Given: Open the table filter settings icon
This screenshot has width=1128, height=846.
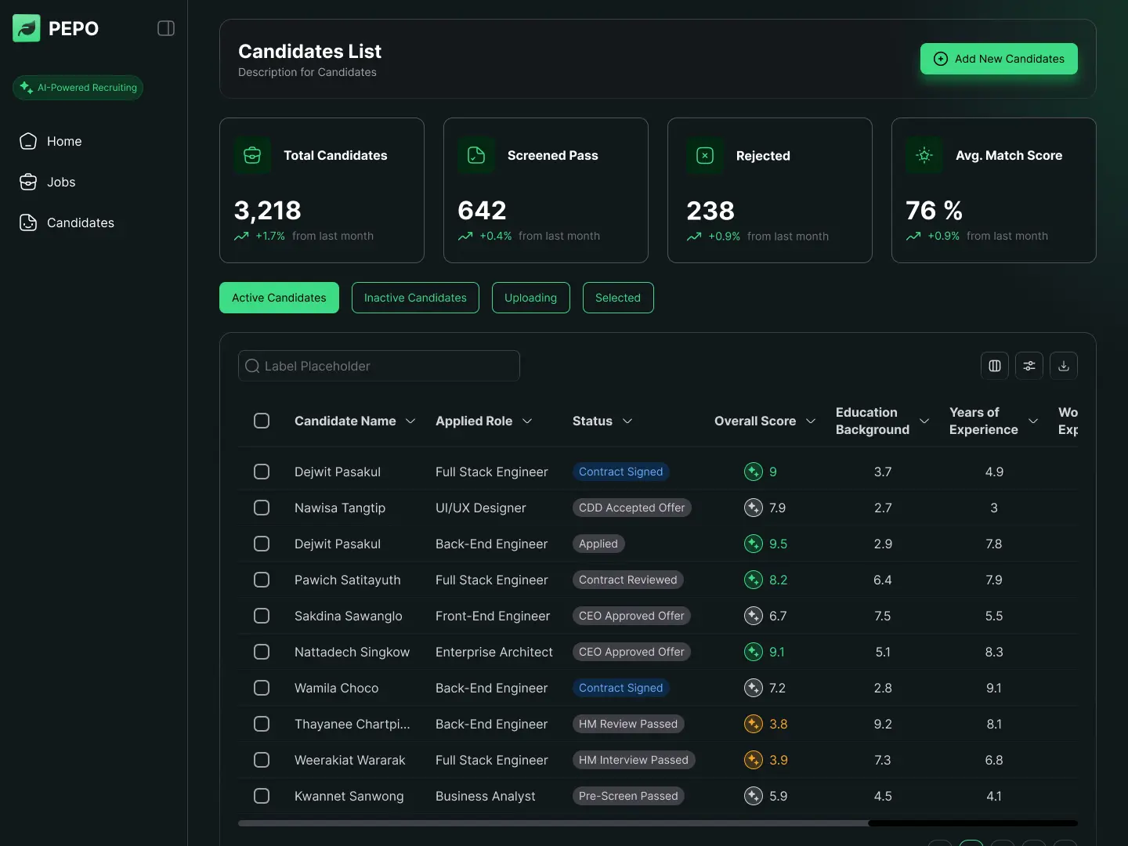Looking at the screenshot, I should (x=1029, y=366).
